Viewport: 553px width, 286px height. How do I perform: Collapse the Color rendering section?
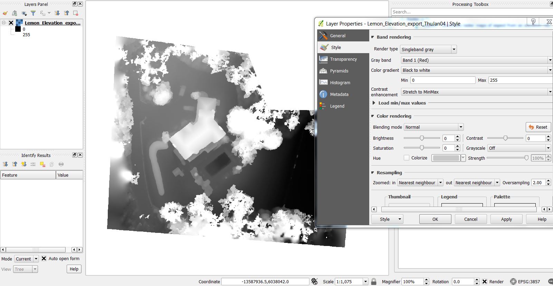(x=373, y=116)
